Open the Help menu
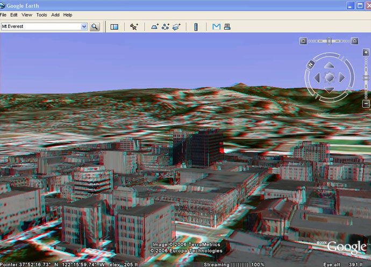This screenshot has height=267, width=371. point(68,15)
